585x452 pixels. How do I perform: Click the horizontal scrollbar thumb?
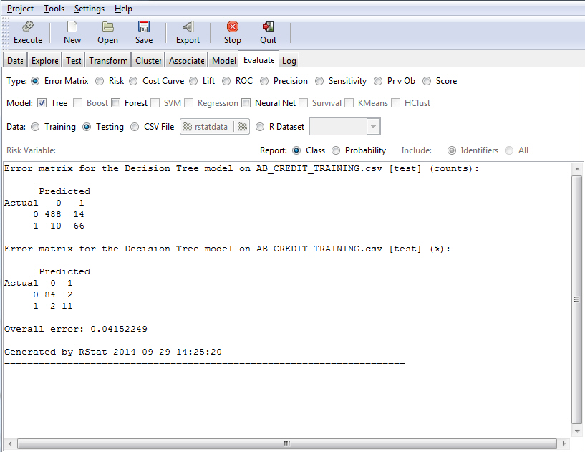pyautogui.click(x=287, y=444)
